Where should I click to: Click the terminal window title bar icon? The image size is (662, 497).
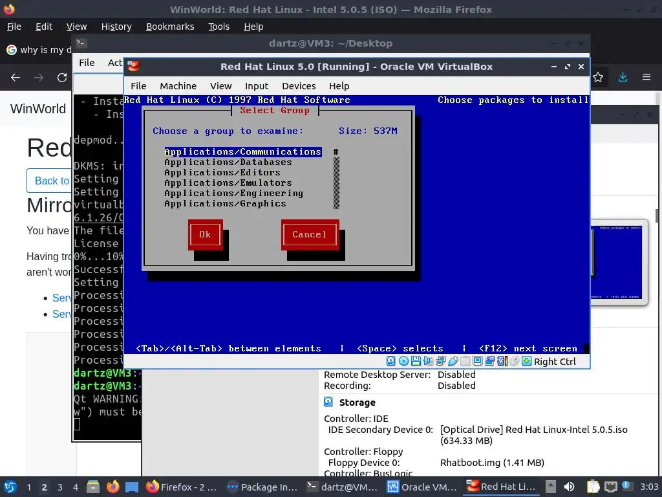pyautogui.click(x=81, y=43)
